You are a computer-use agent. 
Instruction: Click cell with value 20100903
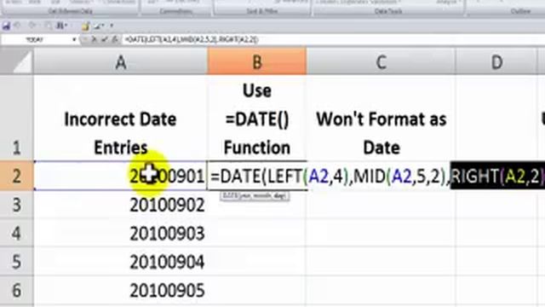coord(121,233)
